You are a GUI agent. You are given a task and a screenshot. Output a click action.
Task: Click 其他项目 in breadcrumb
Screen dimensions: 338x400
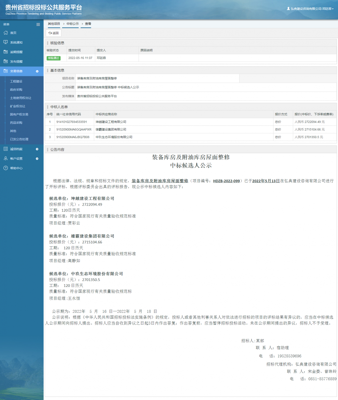tap(54, 24)
